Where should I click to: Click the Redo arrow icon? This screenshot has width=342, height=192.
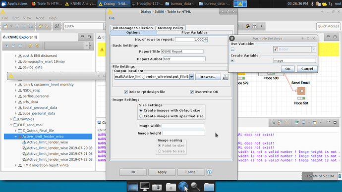pos(47,26)
